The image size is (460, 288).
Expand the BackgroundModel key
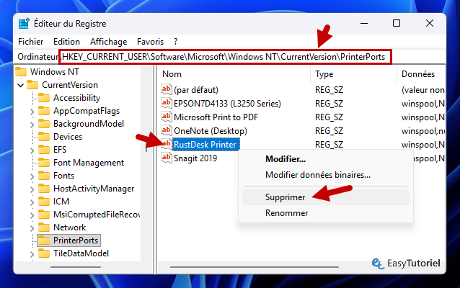point(32,125)
